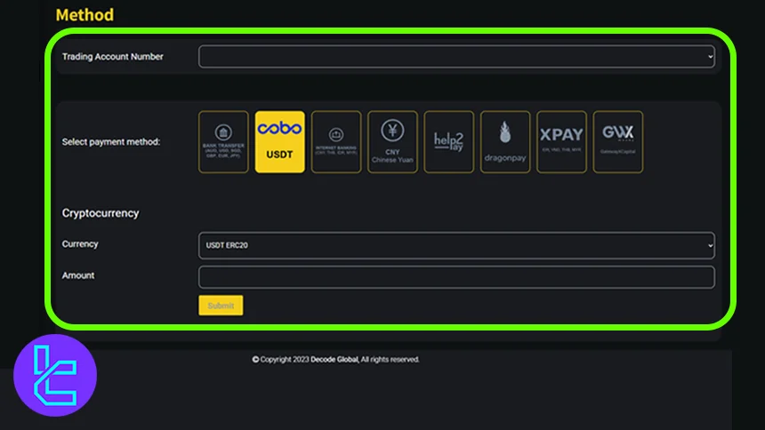Click the Decode Global copyright text

335,360
